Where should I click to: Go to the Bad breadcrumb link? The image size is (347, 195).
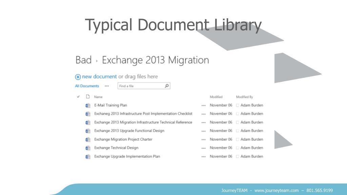point(83,60)
